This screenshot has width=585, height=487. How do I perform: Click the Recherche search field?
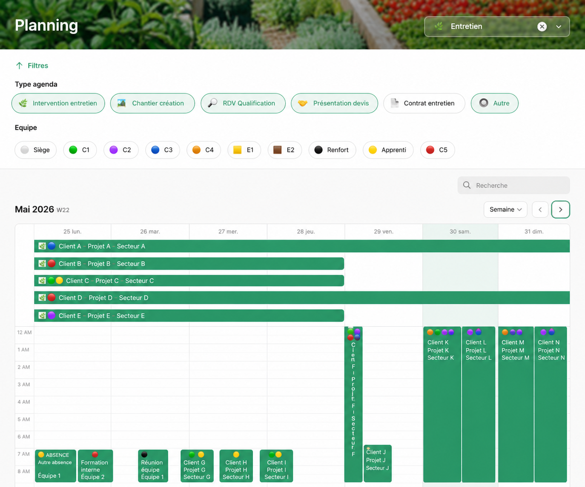coord(513,185)
